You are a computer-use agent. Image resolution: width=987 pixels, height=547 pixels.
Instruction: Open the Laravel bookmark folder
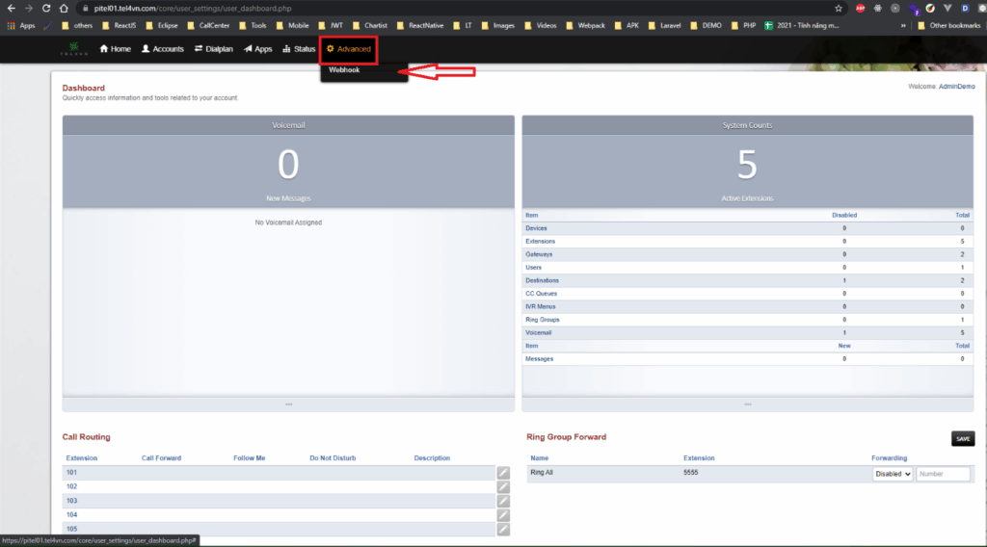click(664, 26)
